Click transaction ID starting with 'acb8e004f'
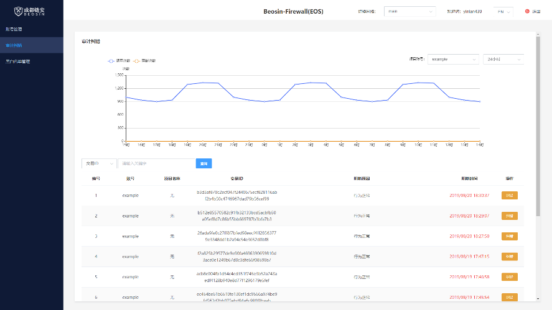Screen dimensions: 552x310 click(x=237, y=277)
